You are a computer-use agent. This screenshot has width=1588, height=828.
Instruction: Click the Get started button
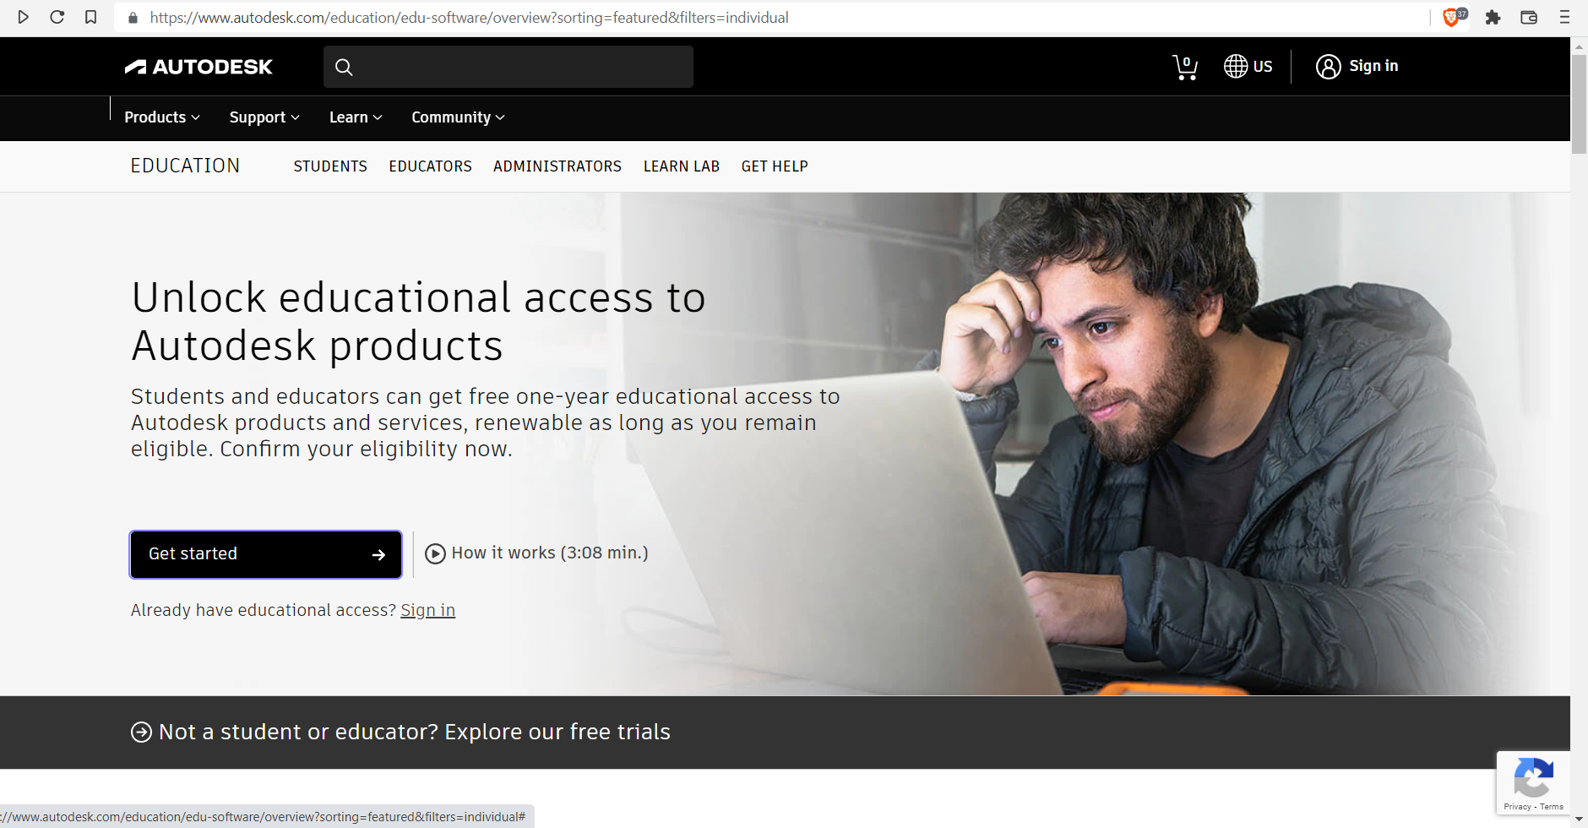[x=266, y=554]
